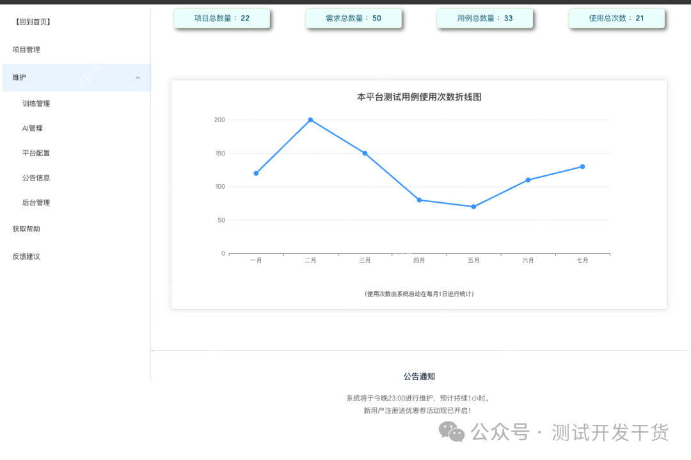Click the 五月 lowest data point
691x460 pixels.
click(x=473, y=207)
